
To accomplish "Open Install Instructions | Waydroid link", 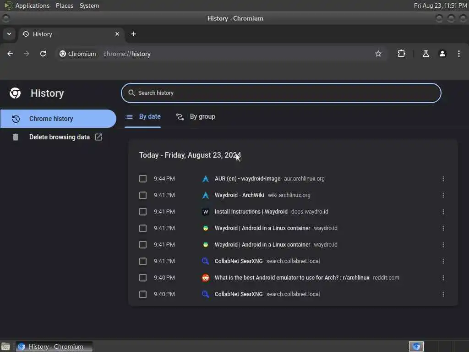I will pos(251,212).
